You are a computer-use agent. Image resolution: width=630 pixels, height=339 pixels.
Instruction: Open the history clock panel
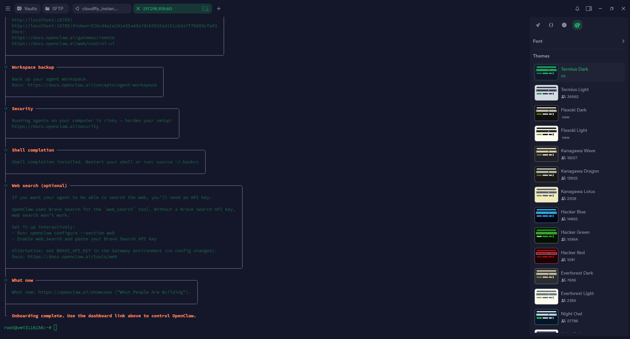click(x=564, y=25)
